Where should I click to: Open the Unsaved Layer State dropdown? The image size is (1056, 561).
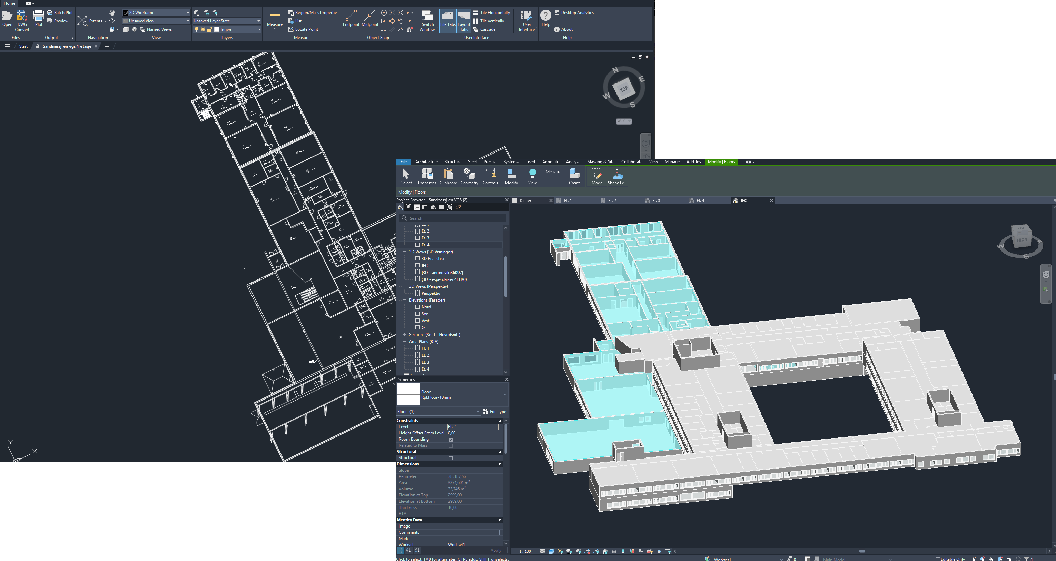click(x=227, y=21)
